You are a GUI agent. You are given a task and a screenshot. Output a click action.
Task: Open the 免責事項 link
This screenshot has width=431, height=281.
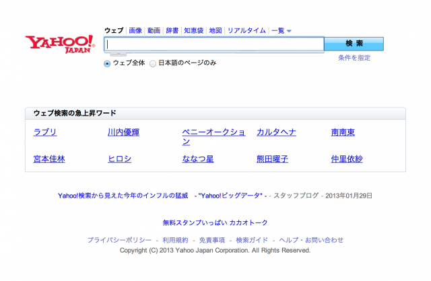(212, 240)
